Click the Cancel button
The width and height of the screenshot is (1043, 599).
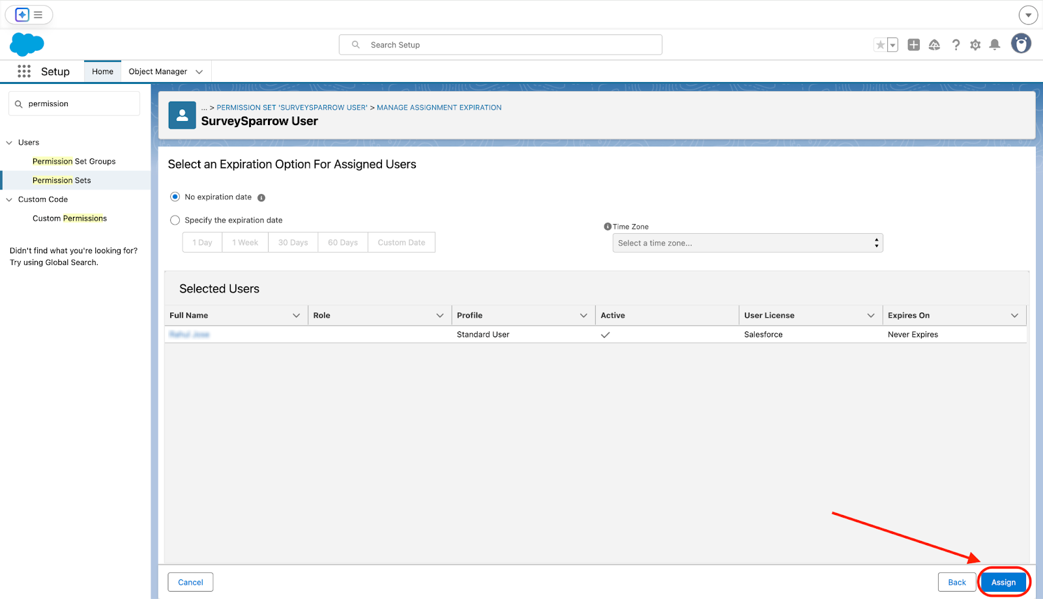190,582
